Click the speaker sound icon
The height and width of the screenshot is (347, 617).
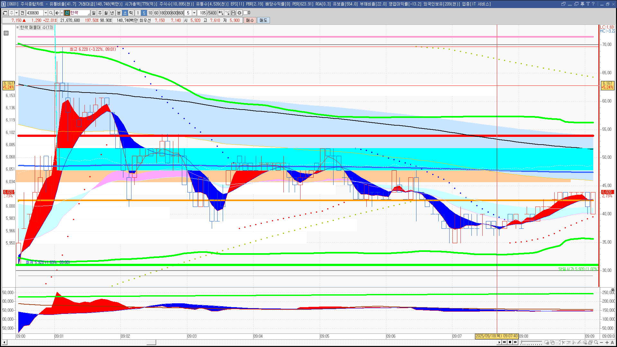[x=57, y=13]
